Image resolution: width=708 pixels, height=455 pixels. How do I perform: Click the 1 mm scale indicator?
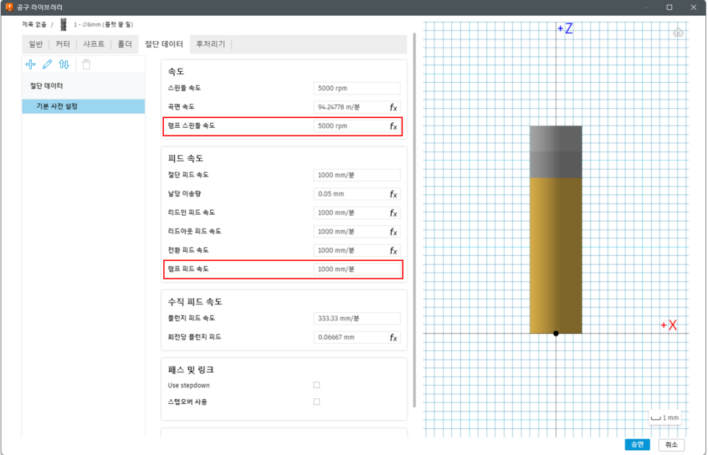point(664,418)
